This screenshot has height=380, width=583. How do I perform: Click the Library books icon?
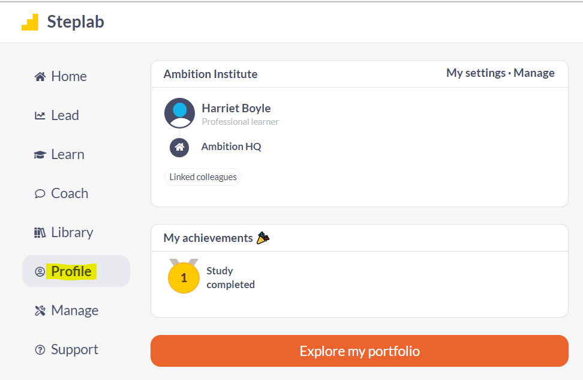point(40,232)
